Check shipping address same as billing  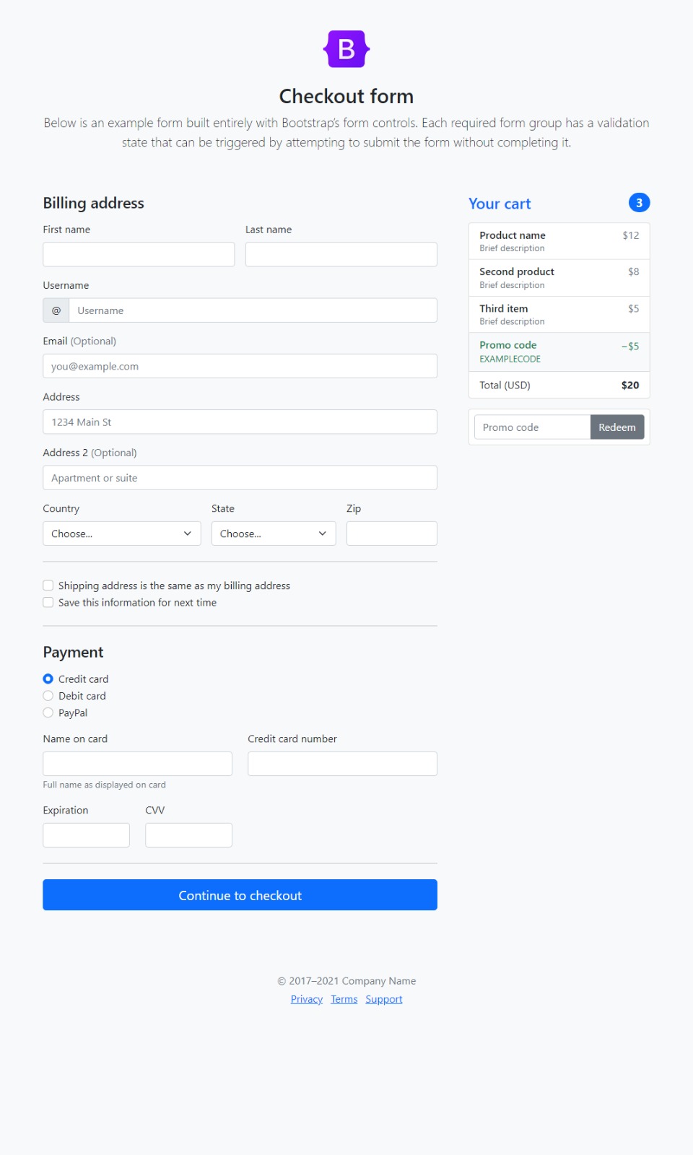(x=48, y=585)
